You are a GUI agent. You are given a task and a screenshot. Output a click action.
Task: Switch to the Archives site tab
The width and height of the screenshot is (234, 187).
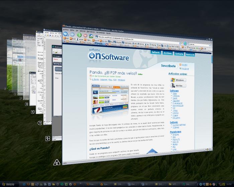tap(167, 53)
